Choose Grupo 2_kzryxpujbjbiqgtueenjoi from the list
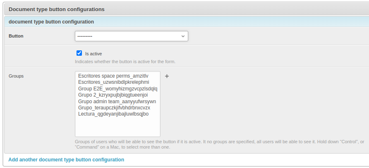The width and height of the screenshot is (369, 168). [x=113, y=95]
